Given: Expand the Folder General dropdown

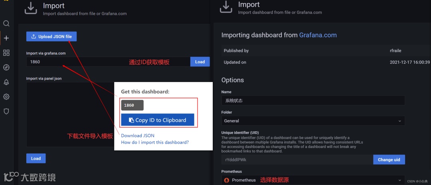Looking at the screenshot, I should coord(313,121).
